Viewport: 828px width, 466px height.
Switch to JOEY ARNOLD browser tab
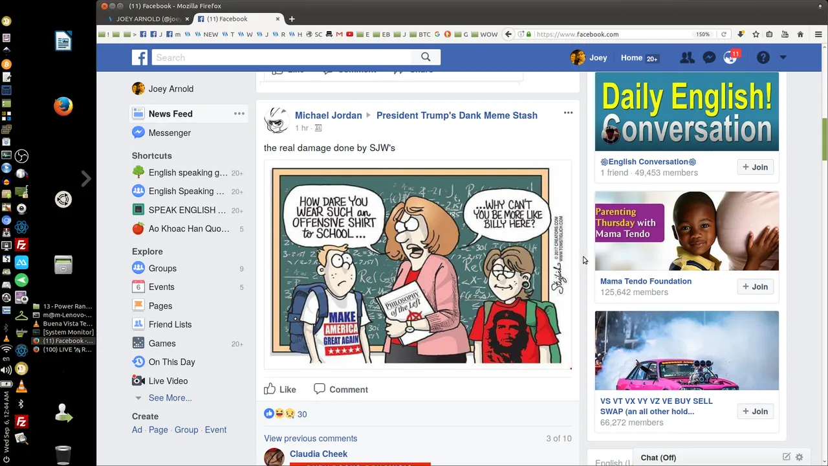pyautogui.click(x=147, y=19)
